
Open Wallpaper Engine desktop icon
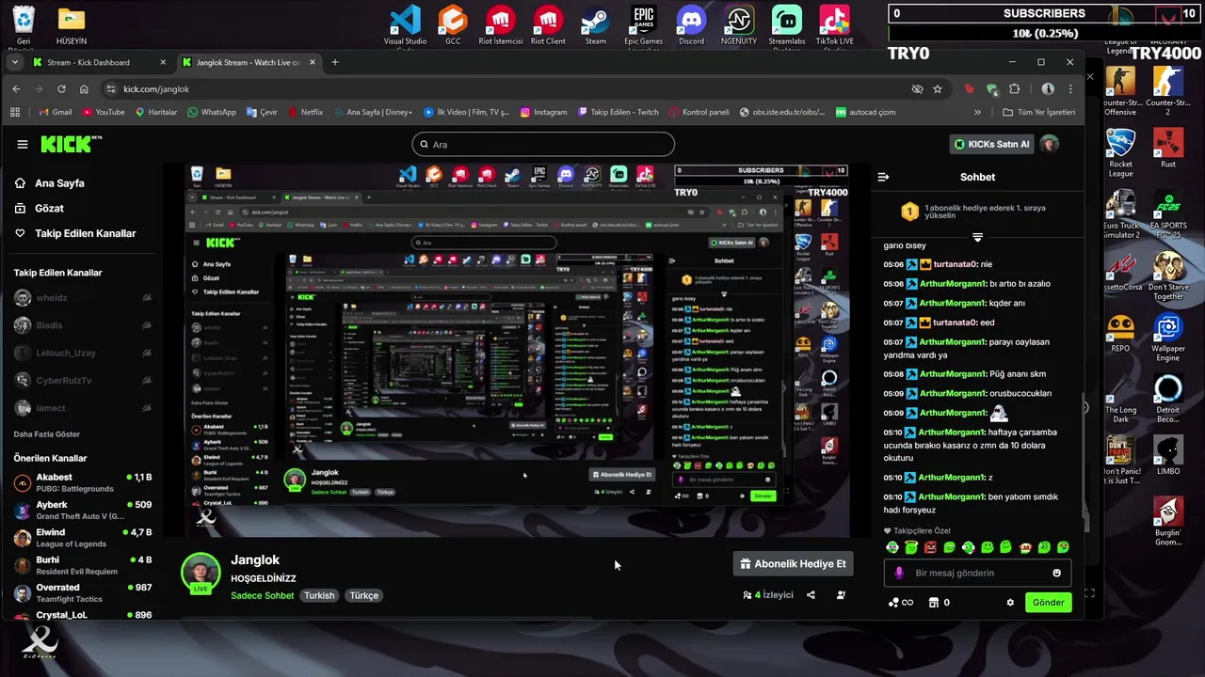1167,338
